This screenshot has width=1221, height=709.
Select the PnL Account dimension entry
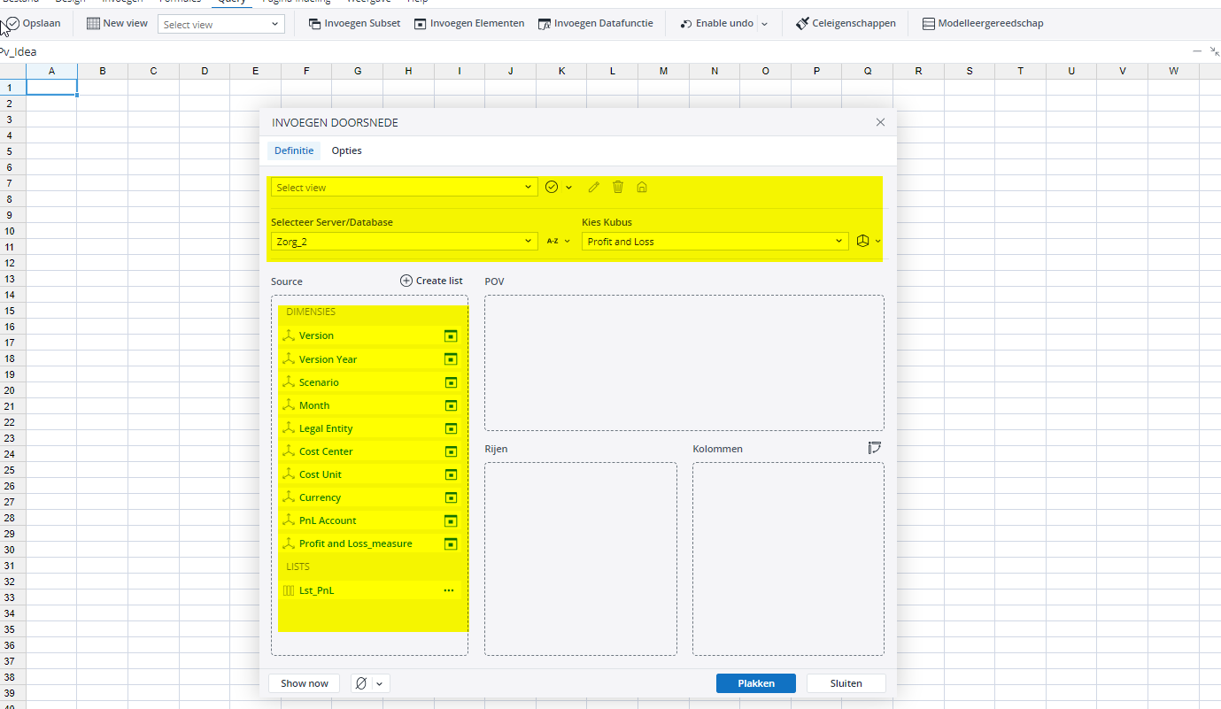(x=328, y=520)
